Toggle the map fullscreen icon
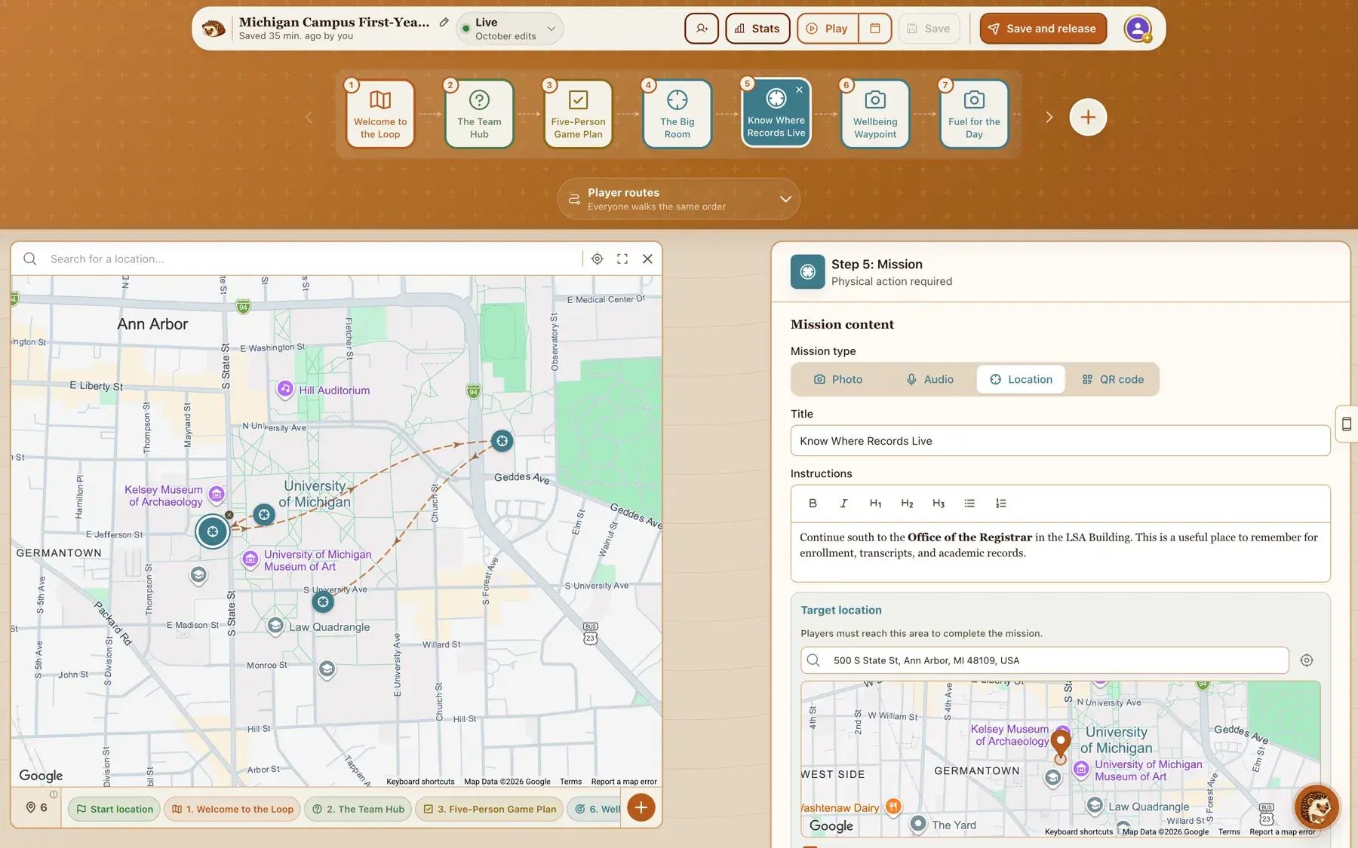 pos(622,259)
